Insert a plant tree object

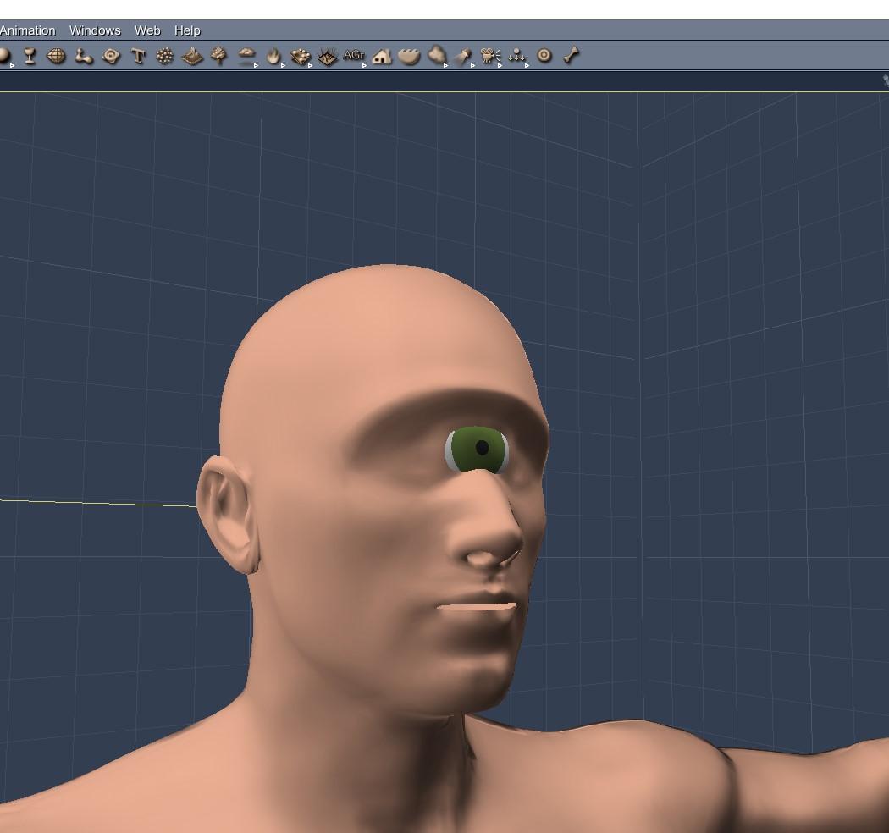click(x=218, y=56)
